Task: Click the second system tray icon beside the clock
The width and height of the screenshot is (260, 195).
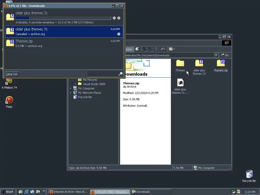Action: [238, 192]
